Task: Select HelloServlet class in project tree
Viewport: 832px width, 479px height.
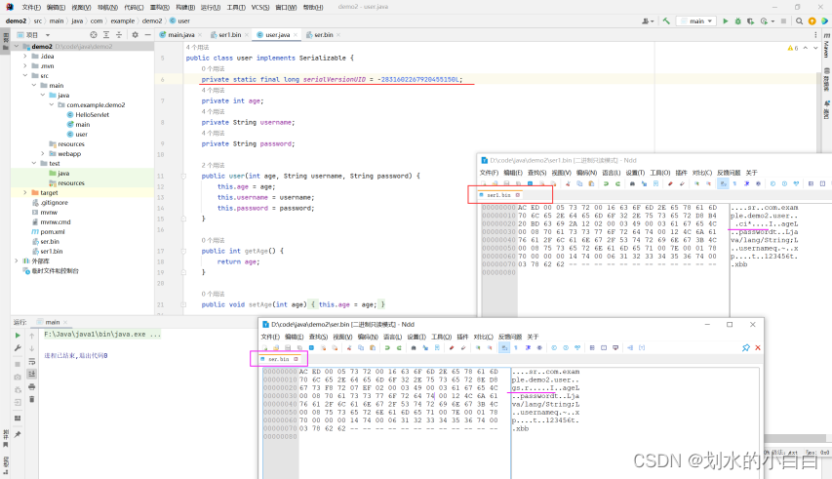Action: pos(92,114)
